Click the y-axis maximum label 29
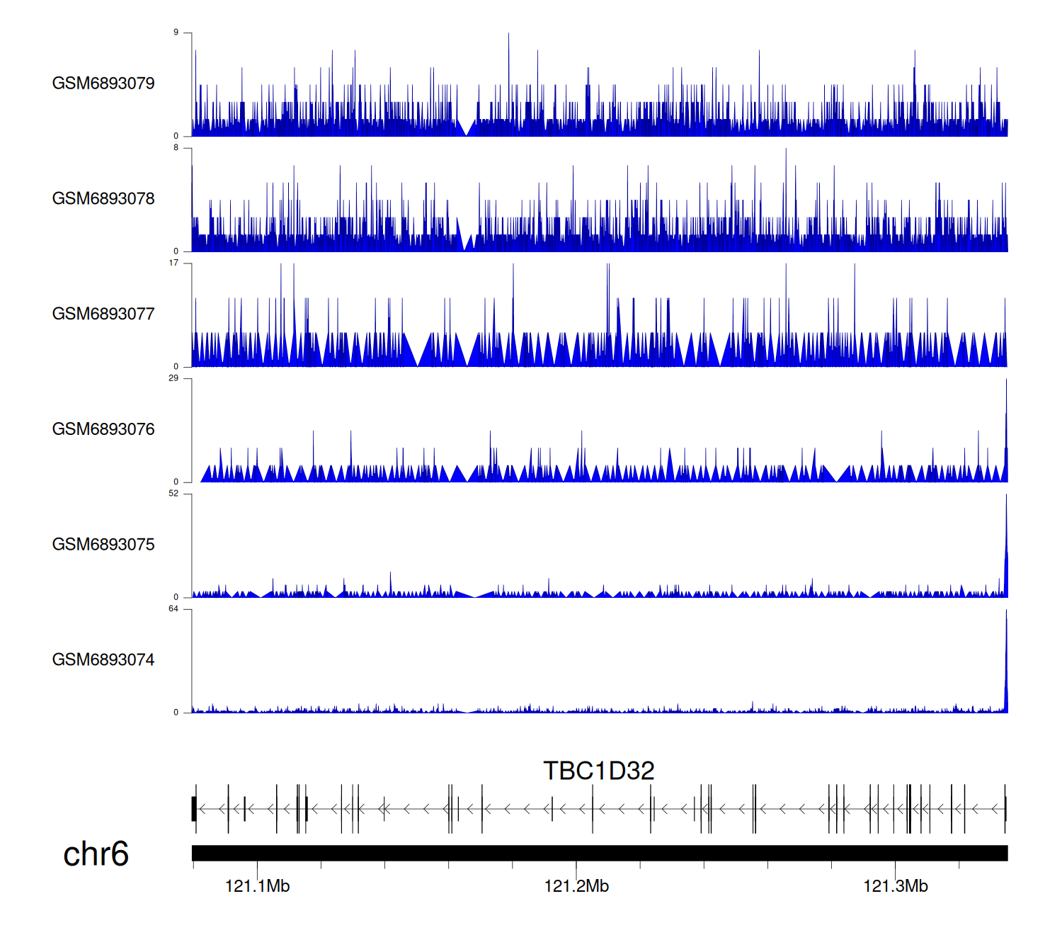Viewport: 1062px width, 935px height. coord(173,378)
